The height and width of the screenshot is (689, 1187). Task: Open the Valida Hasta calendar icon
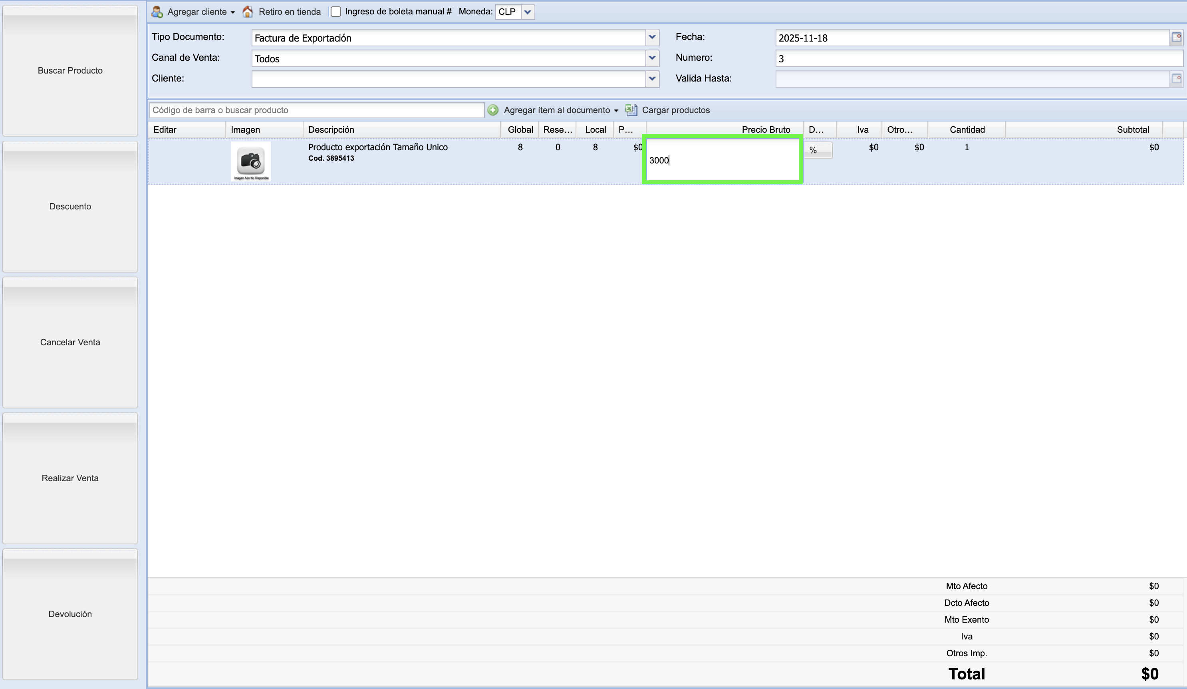(1176, 79)
